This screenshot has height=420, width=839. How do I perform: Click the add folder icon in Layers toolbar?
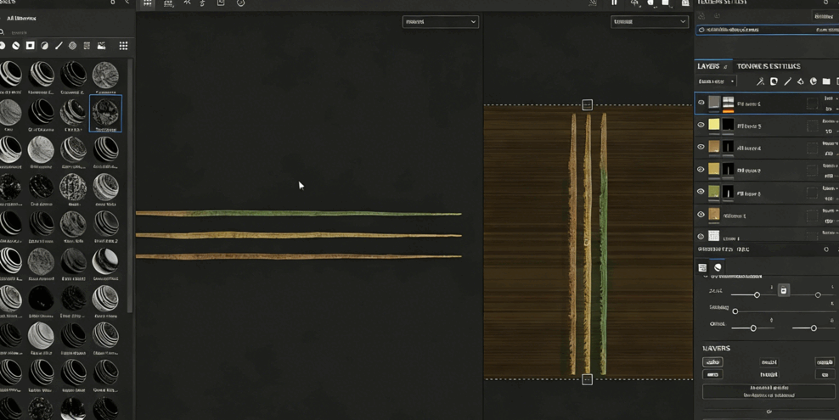[826, 82]
